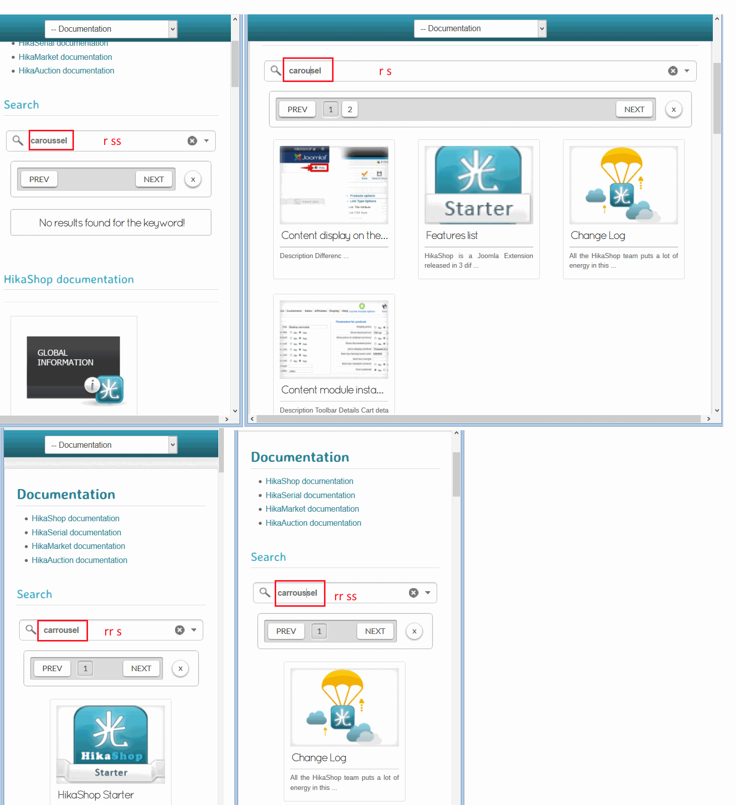736x805 pixels.
Task: Click the 'Content display on the...' result title
Action: (x=335, y=235)
